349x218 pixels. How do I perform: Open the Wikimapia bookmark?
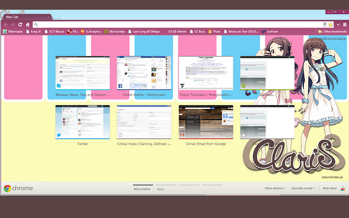tap(13, 32)
